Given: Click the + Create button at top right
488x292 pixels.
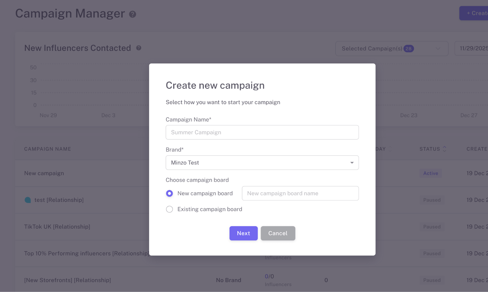Looking at the screenshot, I should [x=474, y=13].
